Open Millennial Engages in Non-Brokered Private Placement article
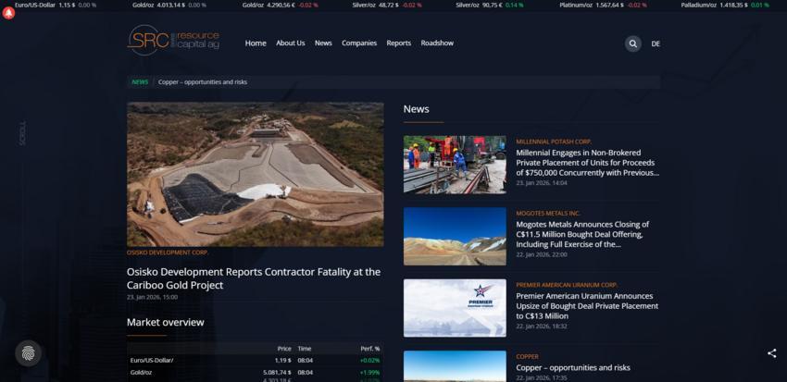 pos(587,163)
